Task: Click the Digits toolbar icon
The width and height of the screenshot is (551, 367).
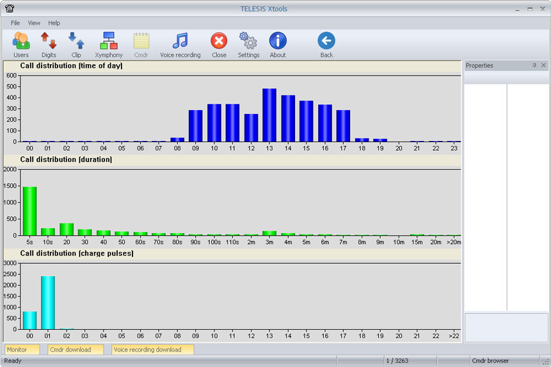Action: click(49, 45)
